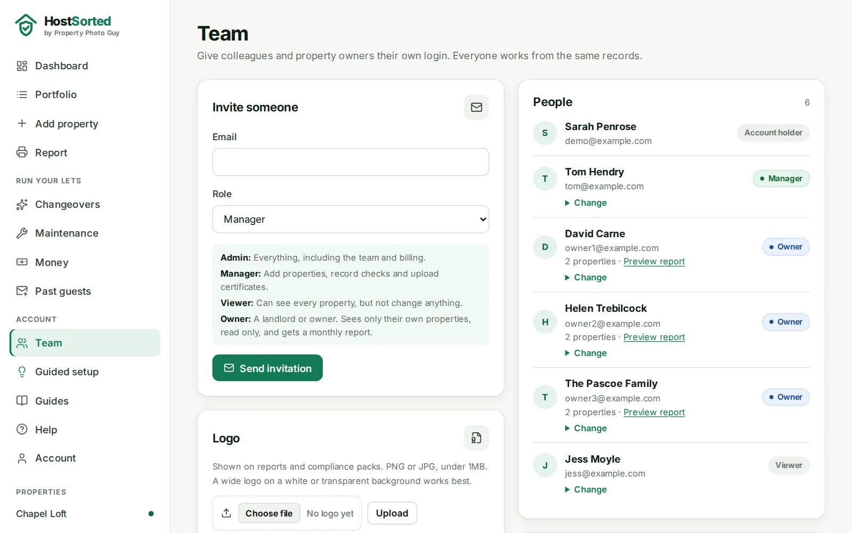This screenshot has width=852, height=533.
Task: Click the Add property plus icon
Action: [22, 124]
